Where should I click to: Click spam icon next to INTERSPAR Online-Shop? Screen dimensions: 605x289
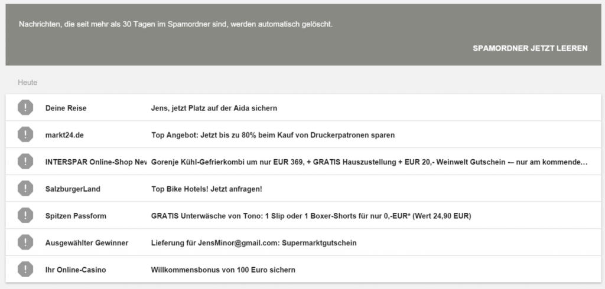pyautogui.click(x=25, y=162)
